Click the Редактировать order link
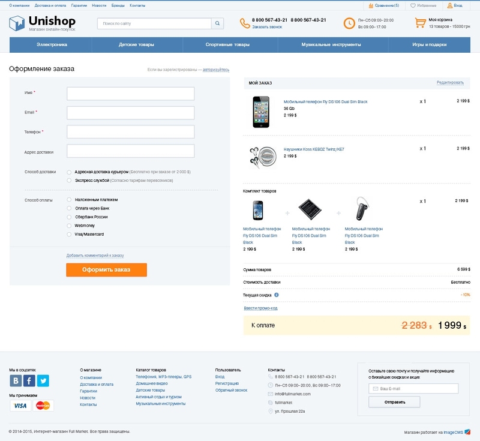Image resolution: width=480 pixels, height=441 pixels. coord(449,83)
